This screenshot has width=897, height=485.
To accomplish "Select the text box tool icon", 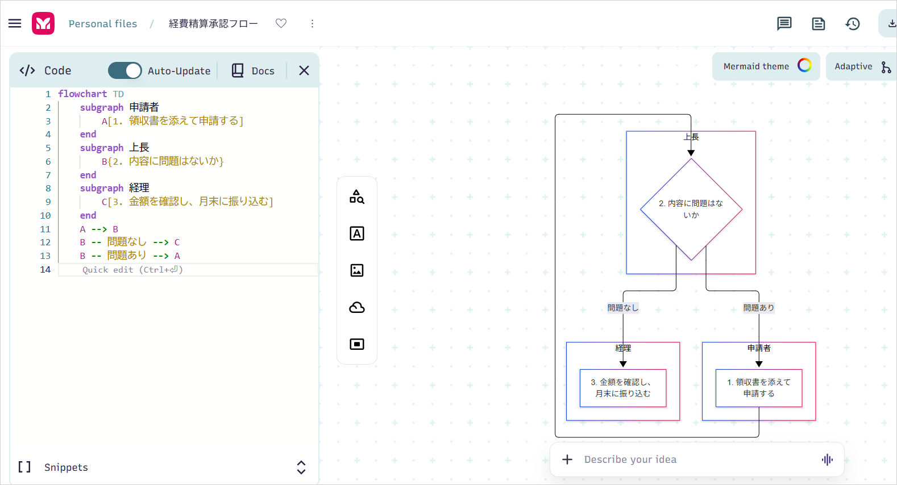I will (357, 233).
